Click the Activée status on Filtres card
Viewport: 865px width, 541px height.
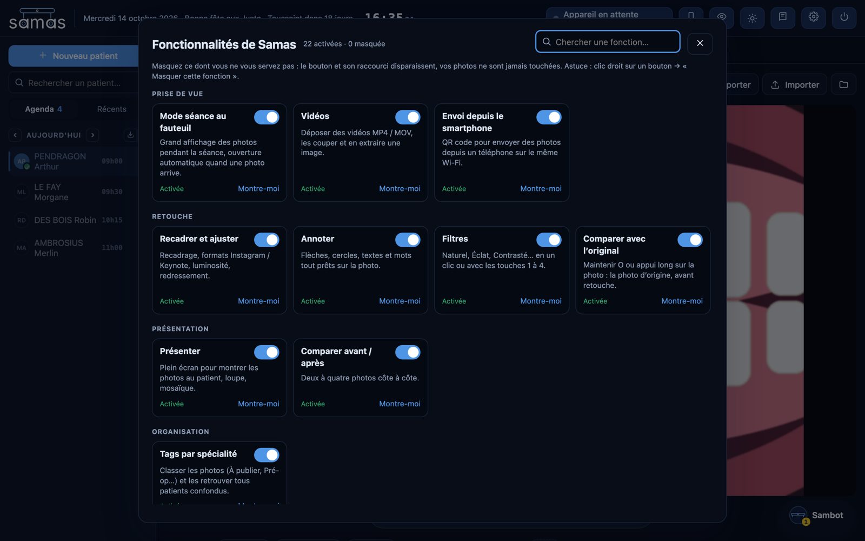pos(454,301)
